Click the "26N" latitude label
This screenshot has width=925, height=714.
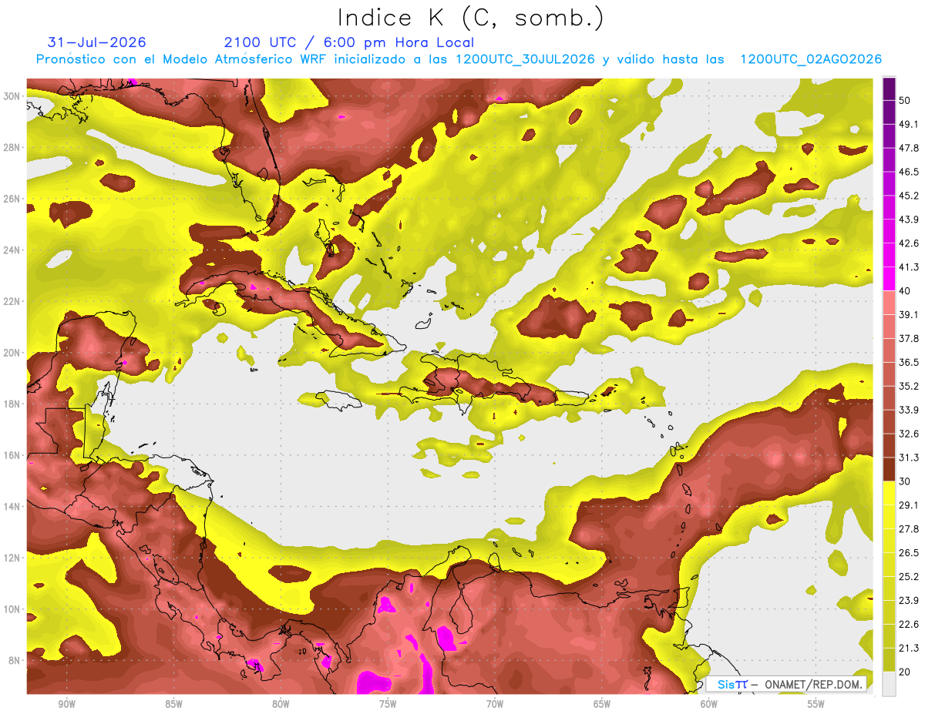pyautogui.click(x=12, y=199)
